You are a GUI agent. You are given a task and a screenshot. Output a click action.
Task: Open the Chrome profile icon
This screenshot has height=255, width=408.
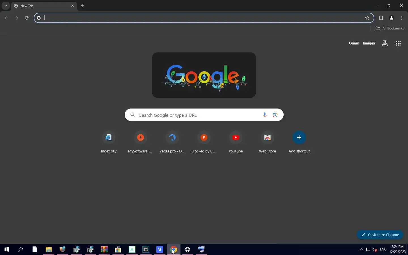coord(392,18)
